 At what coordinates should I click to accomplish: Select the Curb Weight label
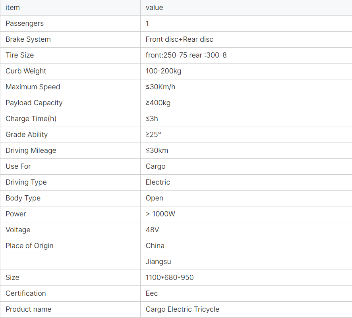[x=25, y=71]
